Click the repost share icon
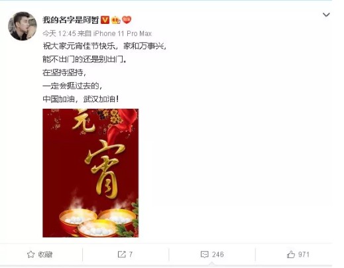This screenshot has height=268, width=344. click(x=121, y=254)
